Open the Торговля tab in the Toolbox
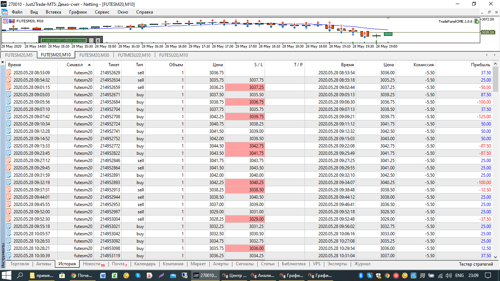The width and height of the screenshot is (500, 281). tap(20, 264)
